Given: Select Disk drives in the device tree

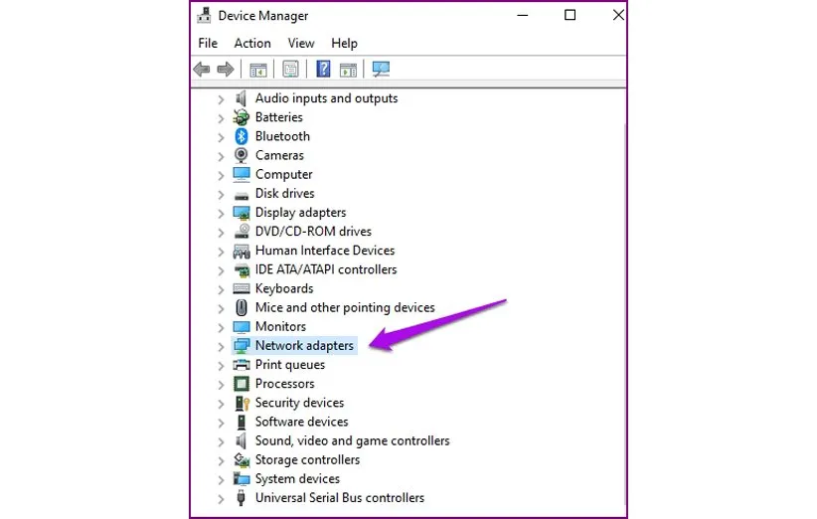Looking at the screenshot, I should 284,194.
